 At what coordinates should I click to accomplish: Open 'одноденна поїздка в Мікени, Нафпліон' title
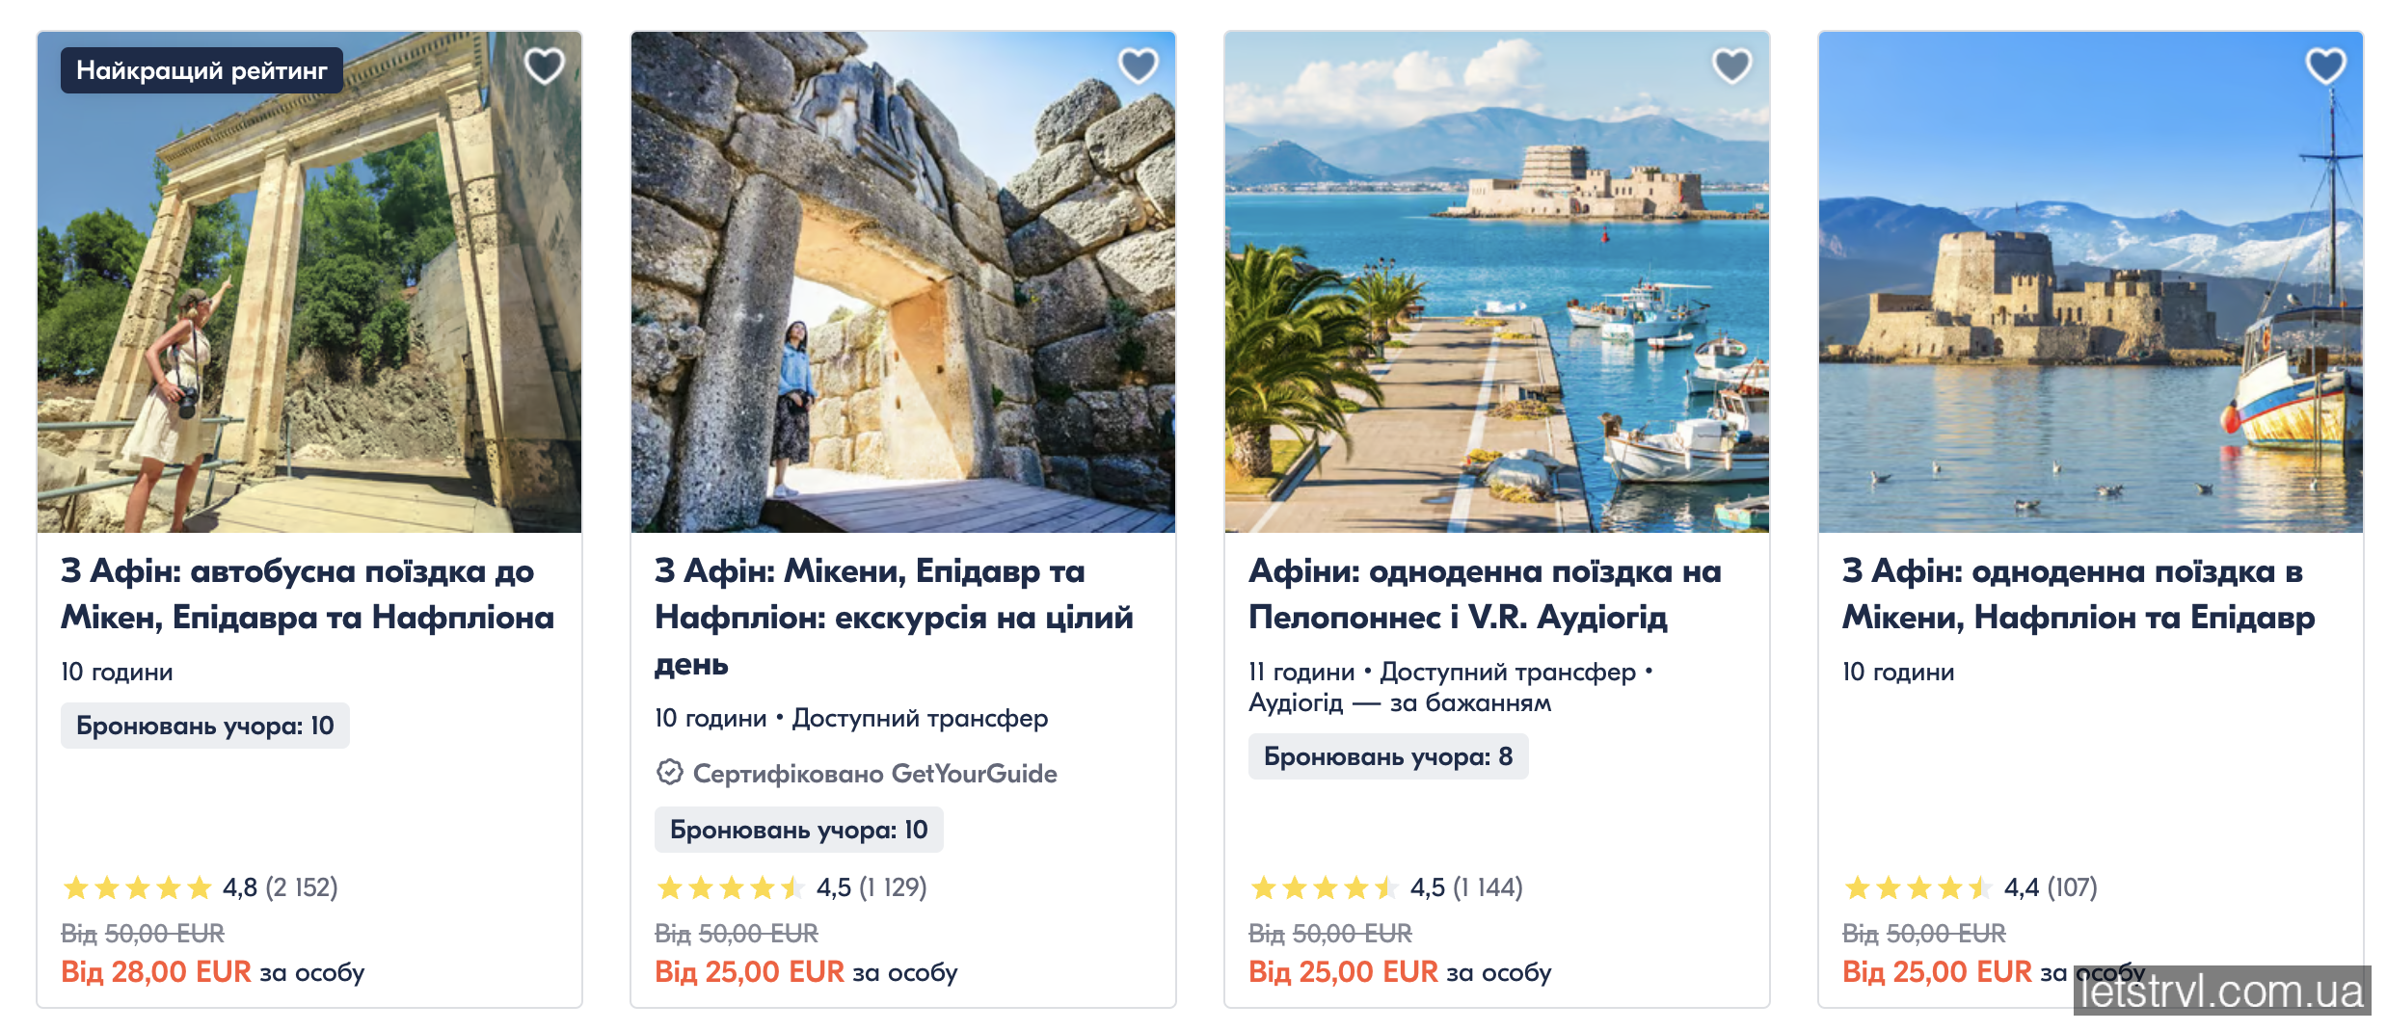(x=2078, y=594)
